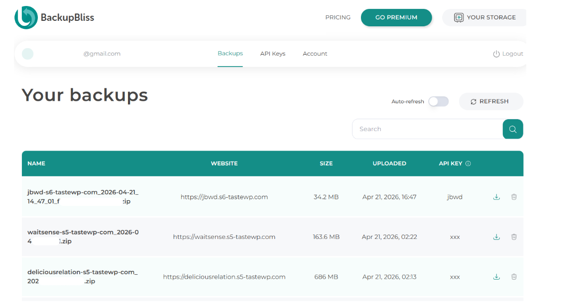Click the GO PREMIUM button
This screenshot has height=302, width=586.
396,17
